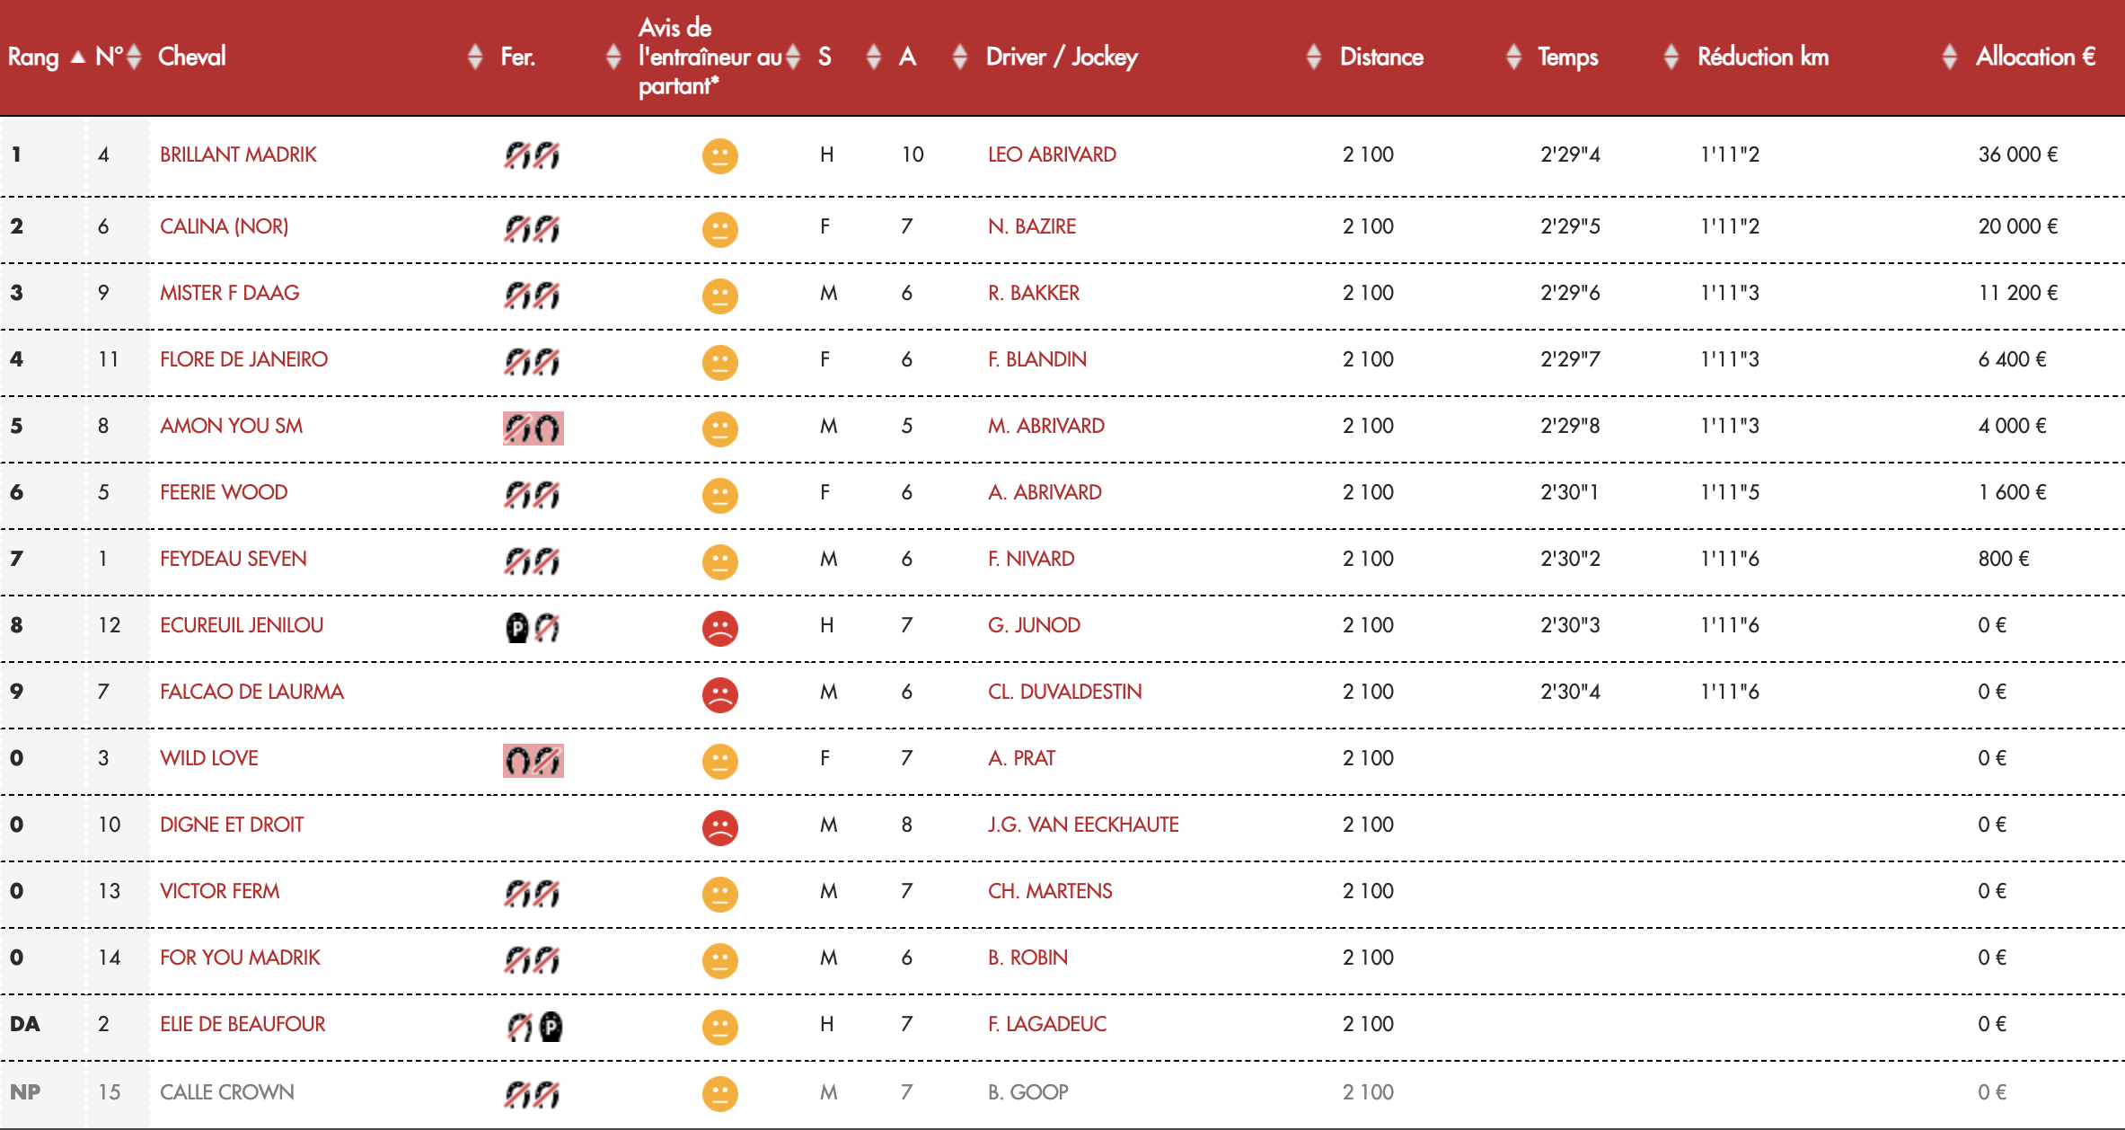
Task: Click horseshoe icons in FEERIE WOOD row
Action: coord(532,494)
